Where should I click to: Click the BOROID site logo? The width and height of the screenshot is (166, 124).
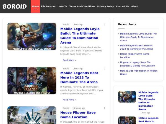15,6
